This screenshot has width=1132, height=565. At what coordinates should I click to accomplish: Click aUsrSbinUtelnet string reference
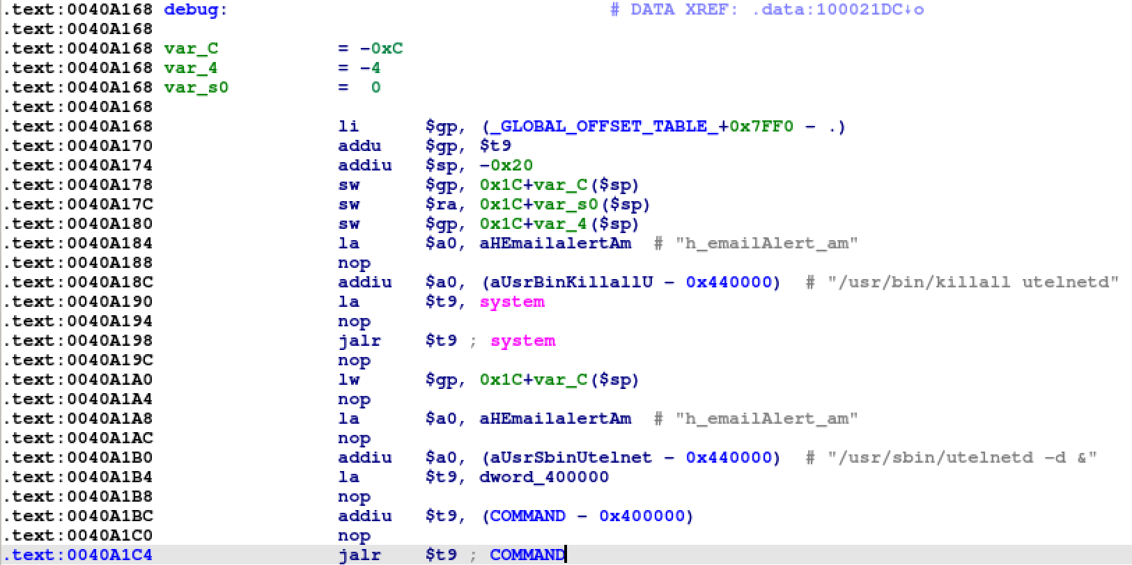571,458
